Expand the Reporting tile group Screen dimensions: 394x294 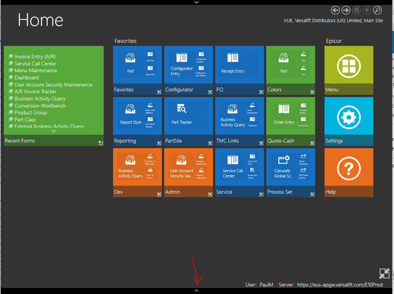tap(159, 143)
